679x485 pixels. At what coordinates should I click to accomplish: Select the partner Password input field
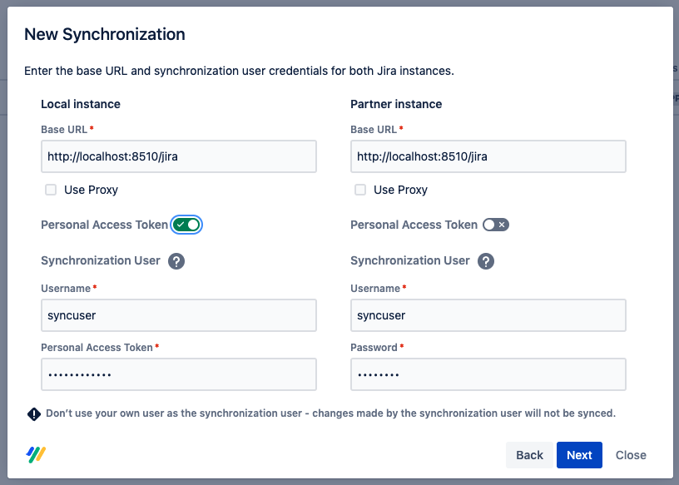click(x=488, y=374)
